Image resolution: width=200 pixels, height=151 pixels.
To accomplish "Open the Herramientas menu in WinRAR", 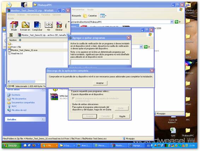I will pyautogui.click(x=33, y=15).
